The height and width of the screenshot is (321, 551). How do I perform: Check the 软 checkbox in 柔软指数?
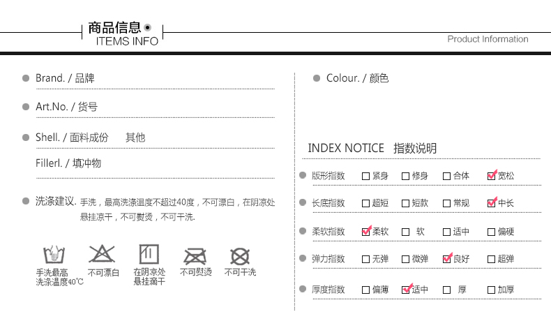coord(405,232)
